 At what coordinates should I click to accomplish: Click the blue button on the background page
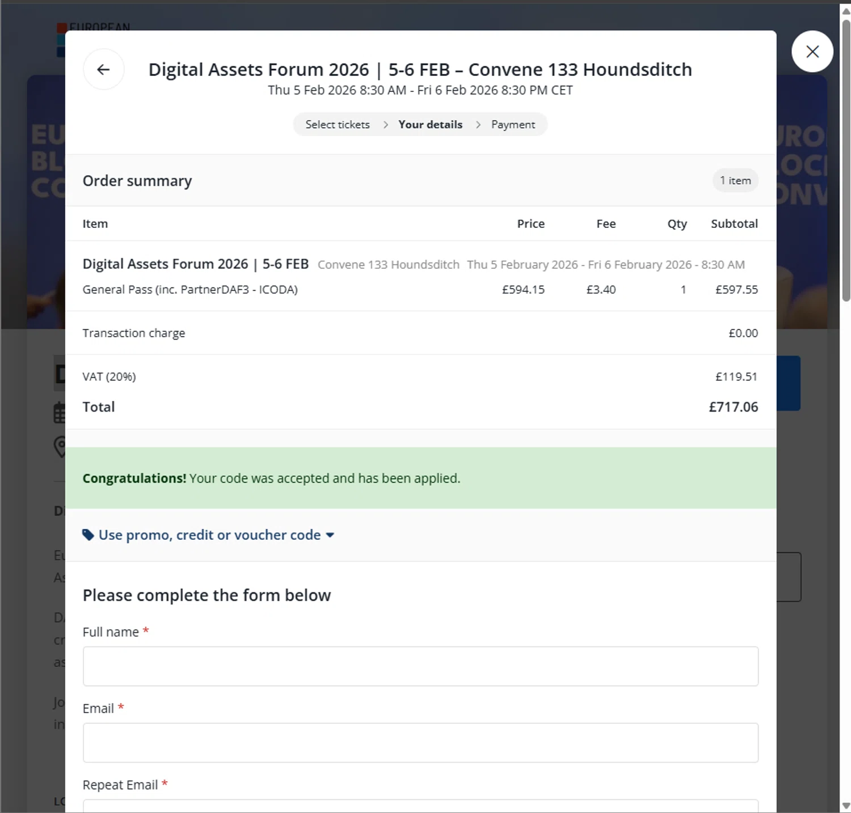[788, 383]
